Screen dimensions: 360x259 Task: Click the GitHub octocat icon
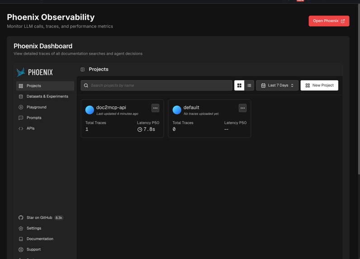(21, 217)
